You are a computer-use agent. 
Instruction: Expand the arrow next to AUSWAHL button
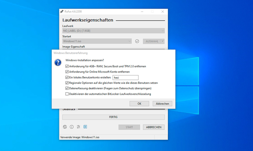tap(163, 41)
